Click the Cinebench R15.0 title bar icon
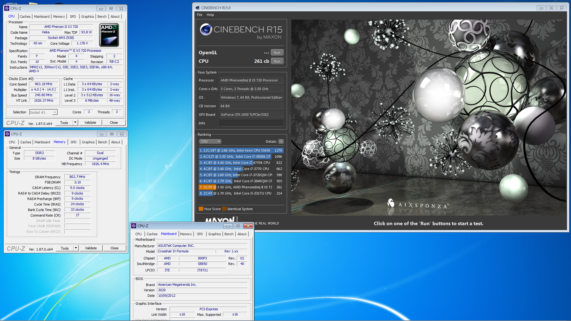The image size is (571, 321). 197,8
